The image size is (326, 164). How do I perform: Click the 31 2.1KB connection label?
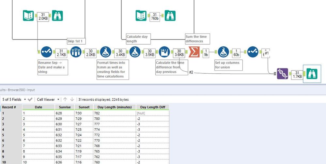[x=61, y=53]
